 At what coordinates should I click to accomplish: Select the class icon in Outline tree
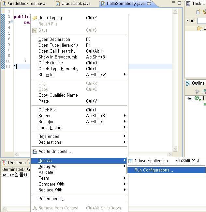point(197,98)
